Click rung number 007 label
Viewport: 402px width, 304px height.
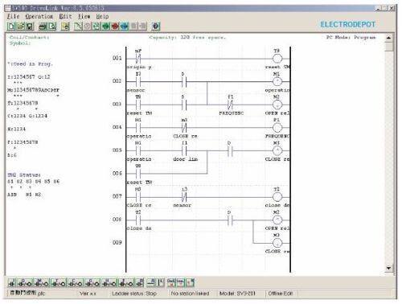point(117,196)
